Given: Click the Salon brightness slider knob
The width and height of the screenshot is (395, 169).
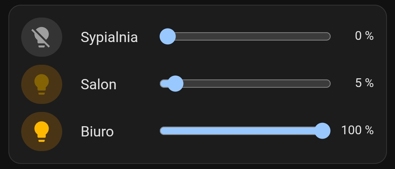Looking at the screenshot, I should pyautogui.click(x=175, y=84).
